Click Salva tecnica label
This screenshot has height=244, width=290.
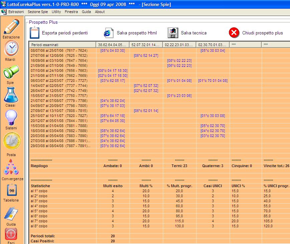pyautogui.click(x=194, y=33)
